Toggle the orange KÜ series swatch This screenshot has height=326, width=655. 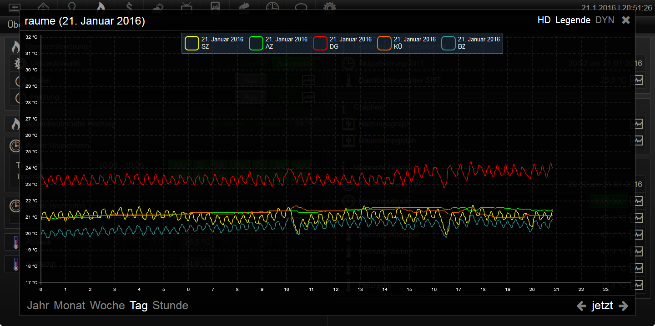[x=384, y=43]
